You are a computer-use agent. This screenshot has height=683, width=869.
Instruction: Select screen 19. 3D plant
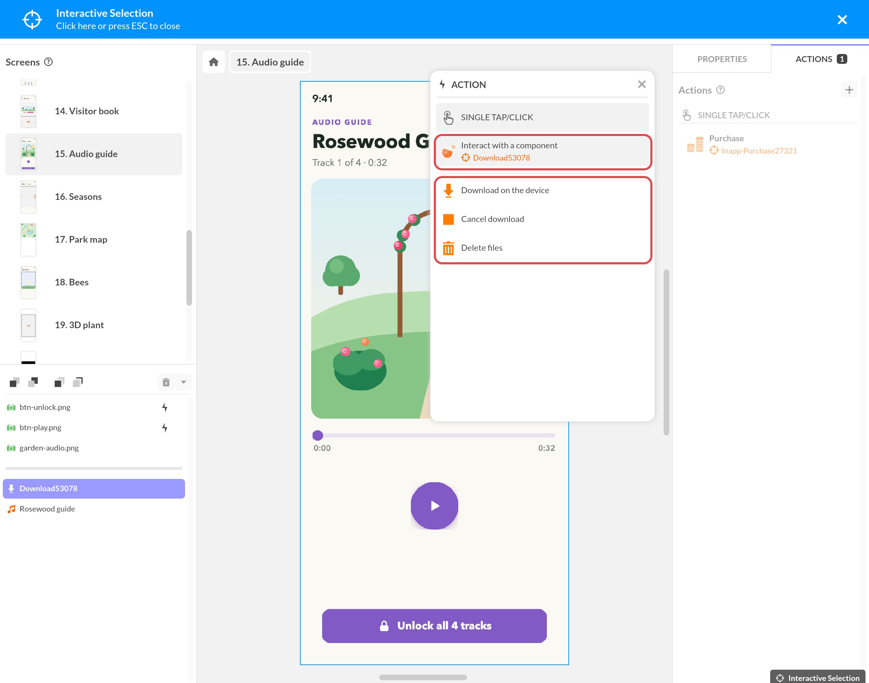point(94,325)
